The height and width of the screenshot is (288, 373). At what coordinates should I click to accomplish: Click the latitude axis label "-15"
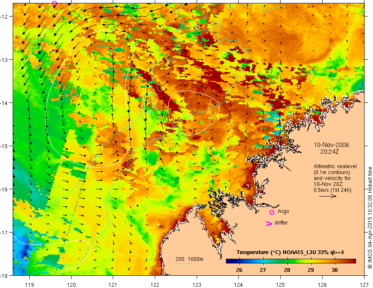tap(4, 146)
